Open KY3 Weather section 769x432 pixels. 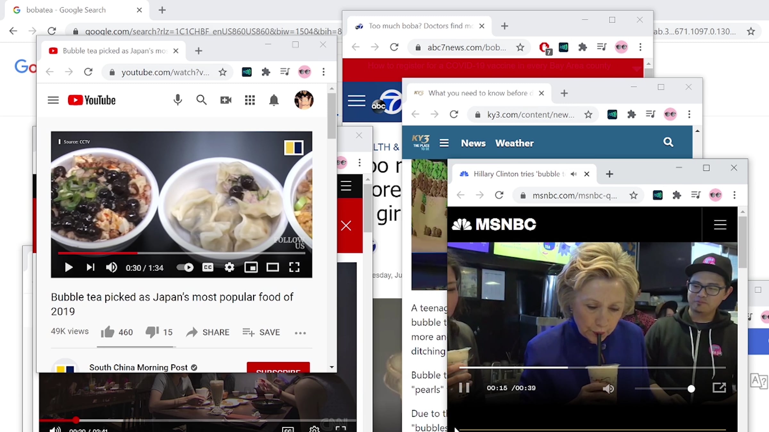point(515,143)
